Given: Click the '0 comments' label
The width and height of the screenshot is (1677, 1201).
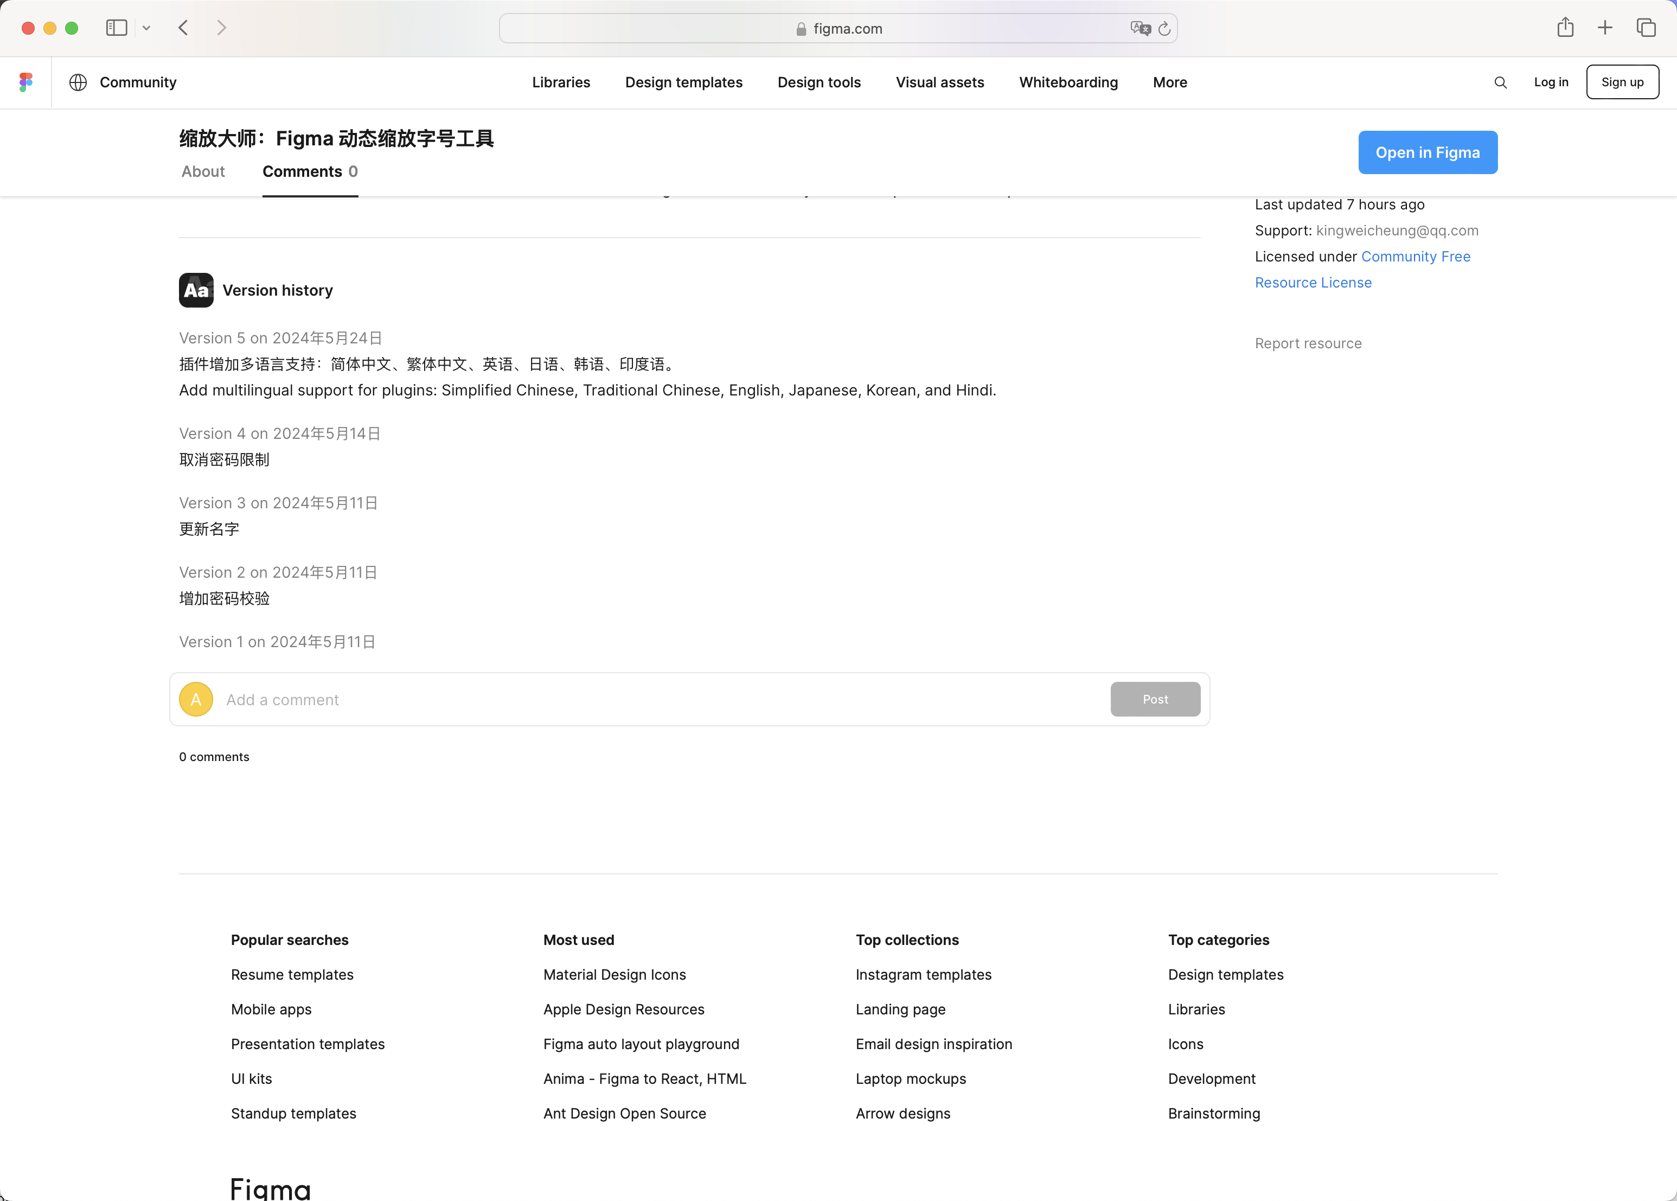Looking at the screenshot, I should tap(214, 757).
